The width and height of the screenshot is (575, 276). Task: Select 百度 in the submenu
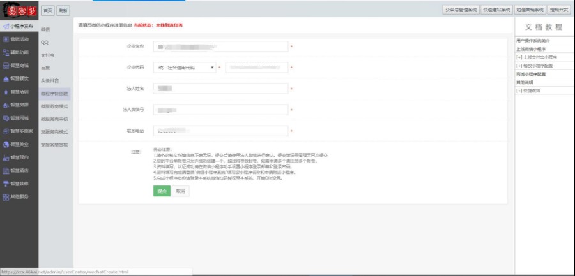tap(45, 68)
